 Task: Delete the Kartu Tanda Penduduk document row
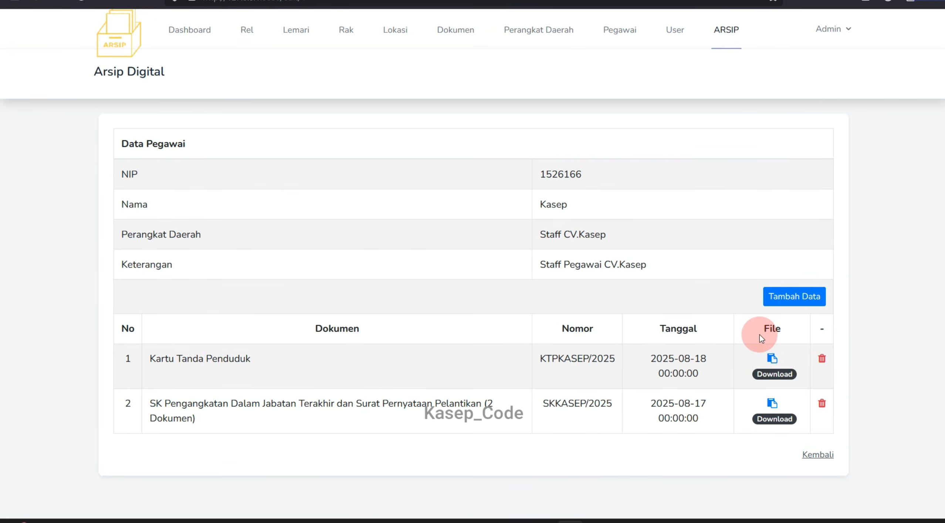pyautogui.click(x=822, y=358)
